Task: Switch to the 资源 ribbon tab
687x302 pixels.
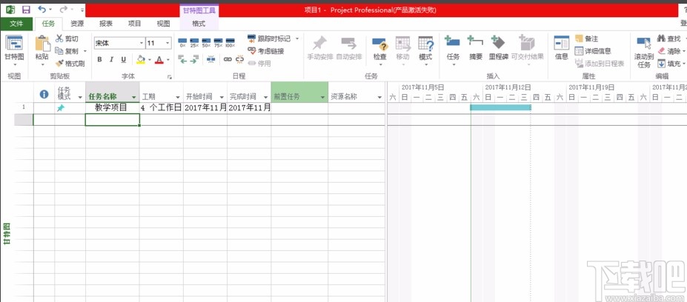Action: pyautogui.click(x=77, y=24)
